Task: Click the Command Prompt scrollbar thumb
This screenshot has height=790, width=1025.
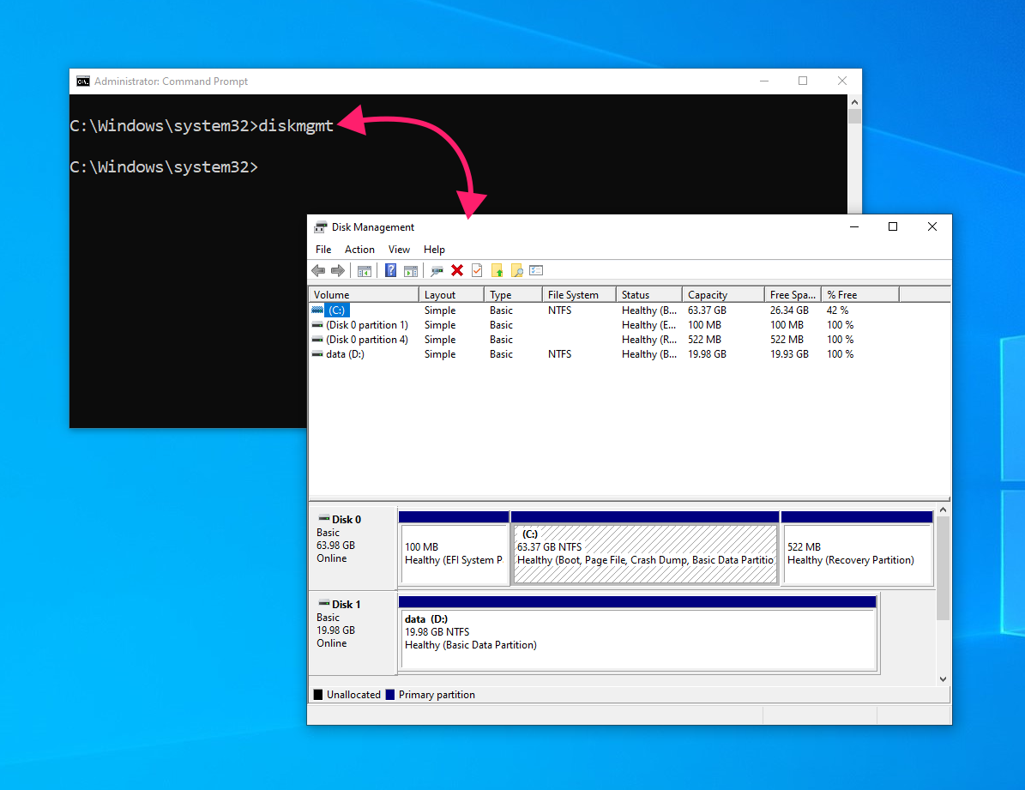Action: point(854,117)
